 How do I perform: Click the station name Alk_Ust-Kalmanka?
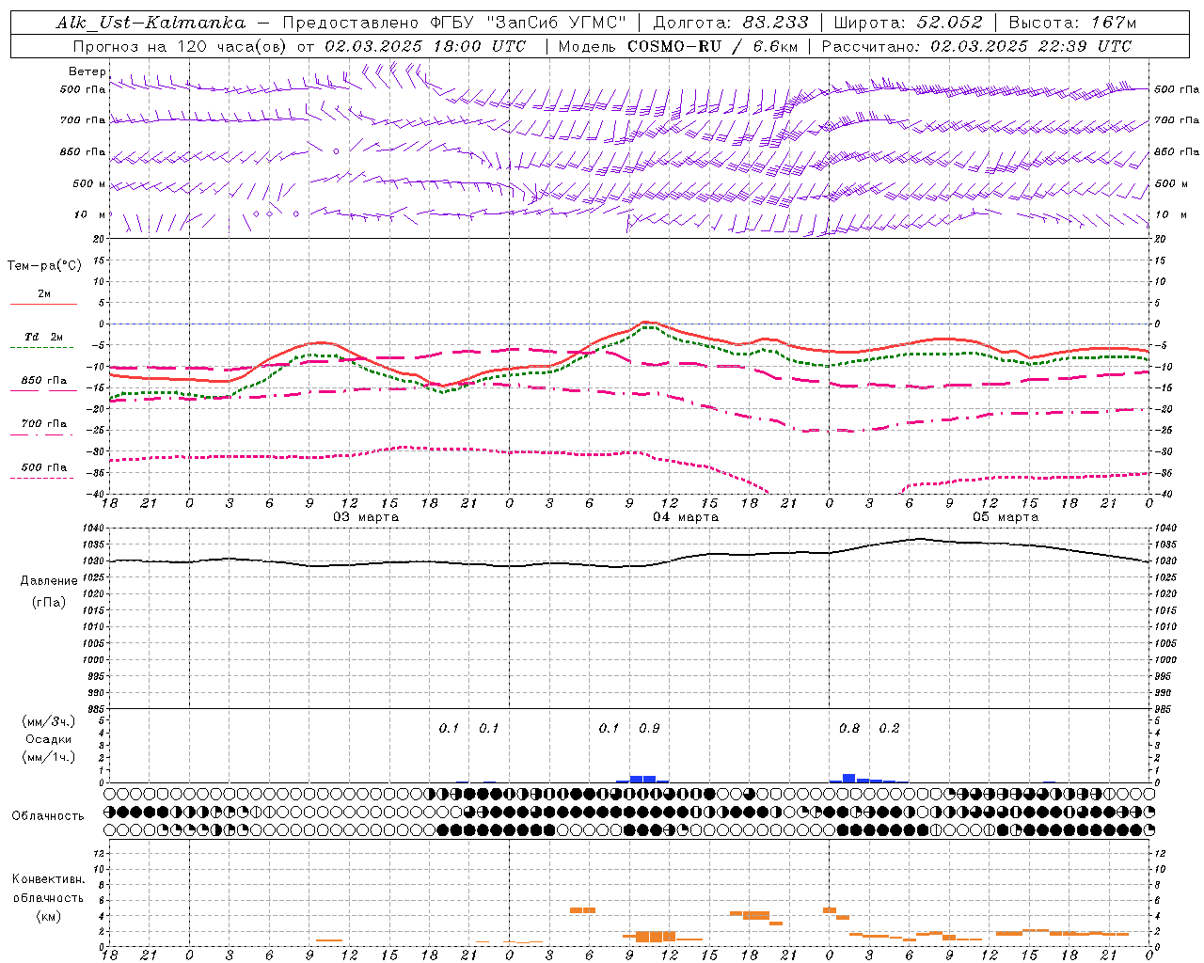[151, 23]
